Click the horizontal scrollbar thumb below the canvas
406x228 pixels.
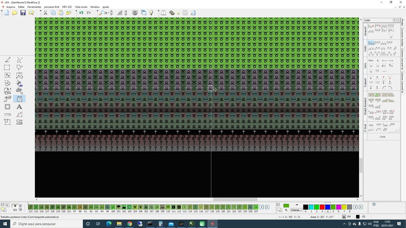pyautogui.click(x=235, y=199)
